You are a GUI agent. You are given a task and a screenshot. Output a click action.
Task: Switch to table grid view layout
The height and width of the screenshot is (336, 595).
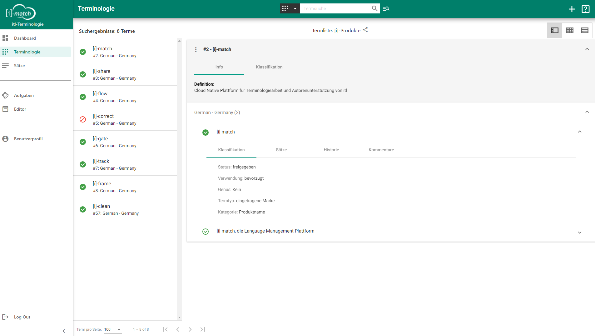coord(570,30)
